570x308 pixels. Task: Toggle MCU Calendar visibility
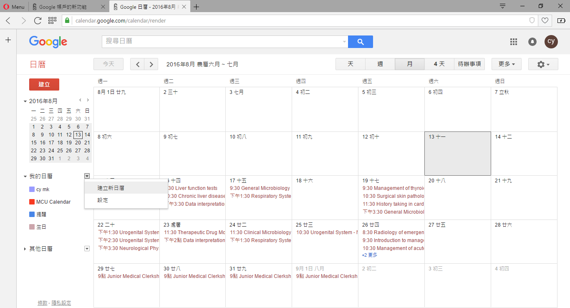[x=32, y=202]
